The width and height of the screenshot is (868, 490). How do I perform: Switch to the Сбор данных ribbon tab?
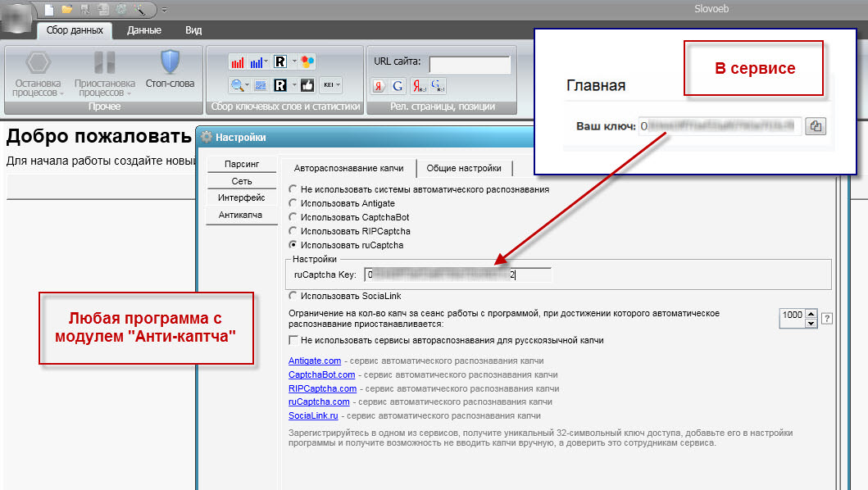(x=75, y=29)
